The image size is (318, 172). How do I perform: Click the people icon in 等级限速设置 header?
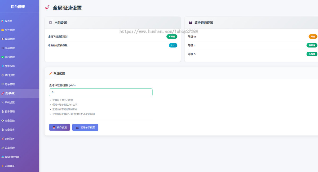click(190, 23)
